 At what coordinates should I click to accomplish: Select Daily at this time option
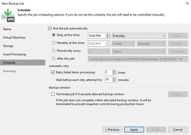pyautogui.click(x=53, y=35)
